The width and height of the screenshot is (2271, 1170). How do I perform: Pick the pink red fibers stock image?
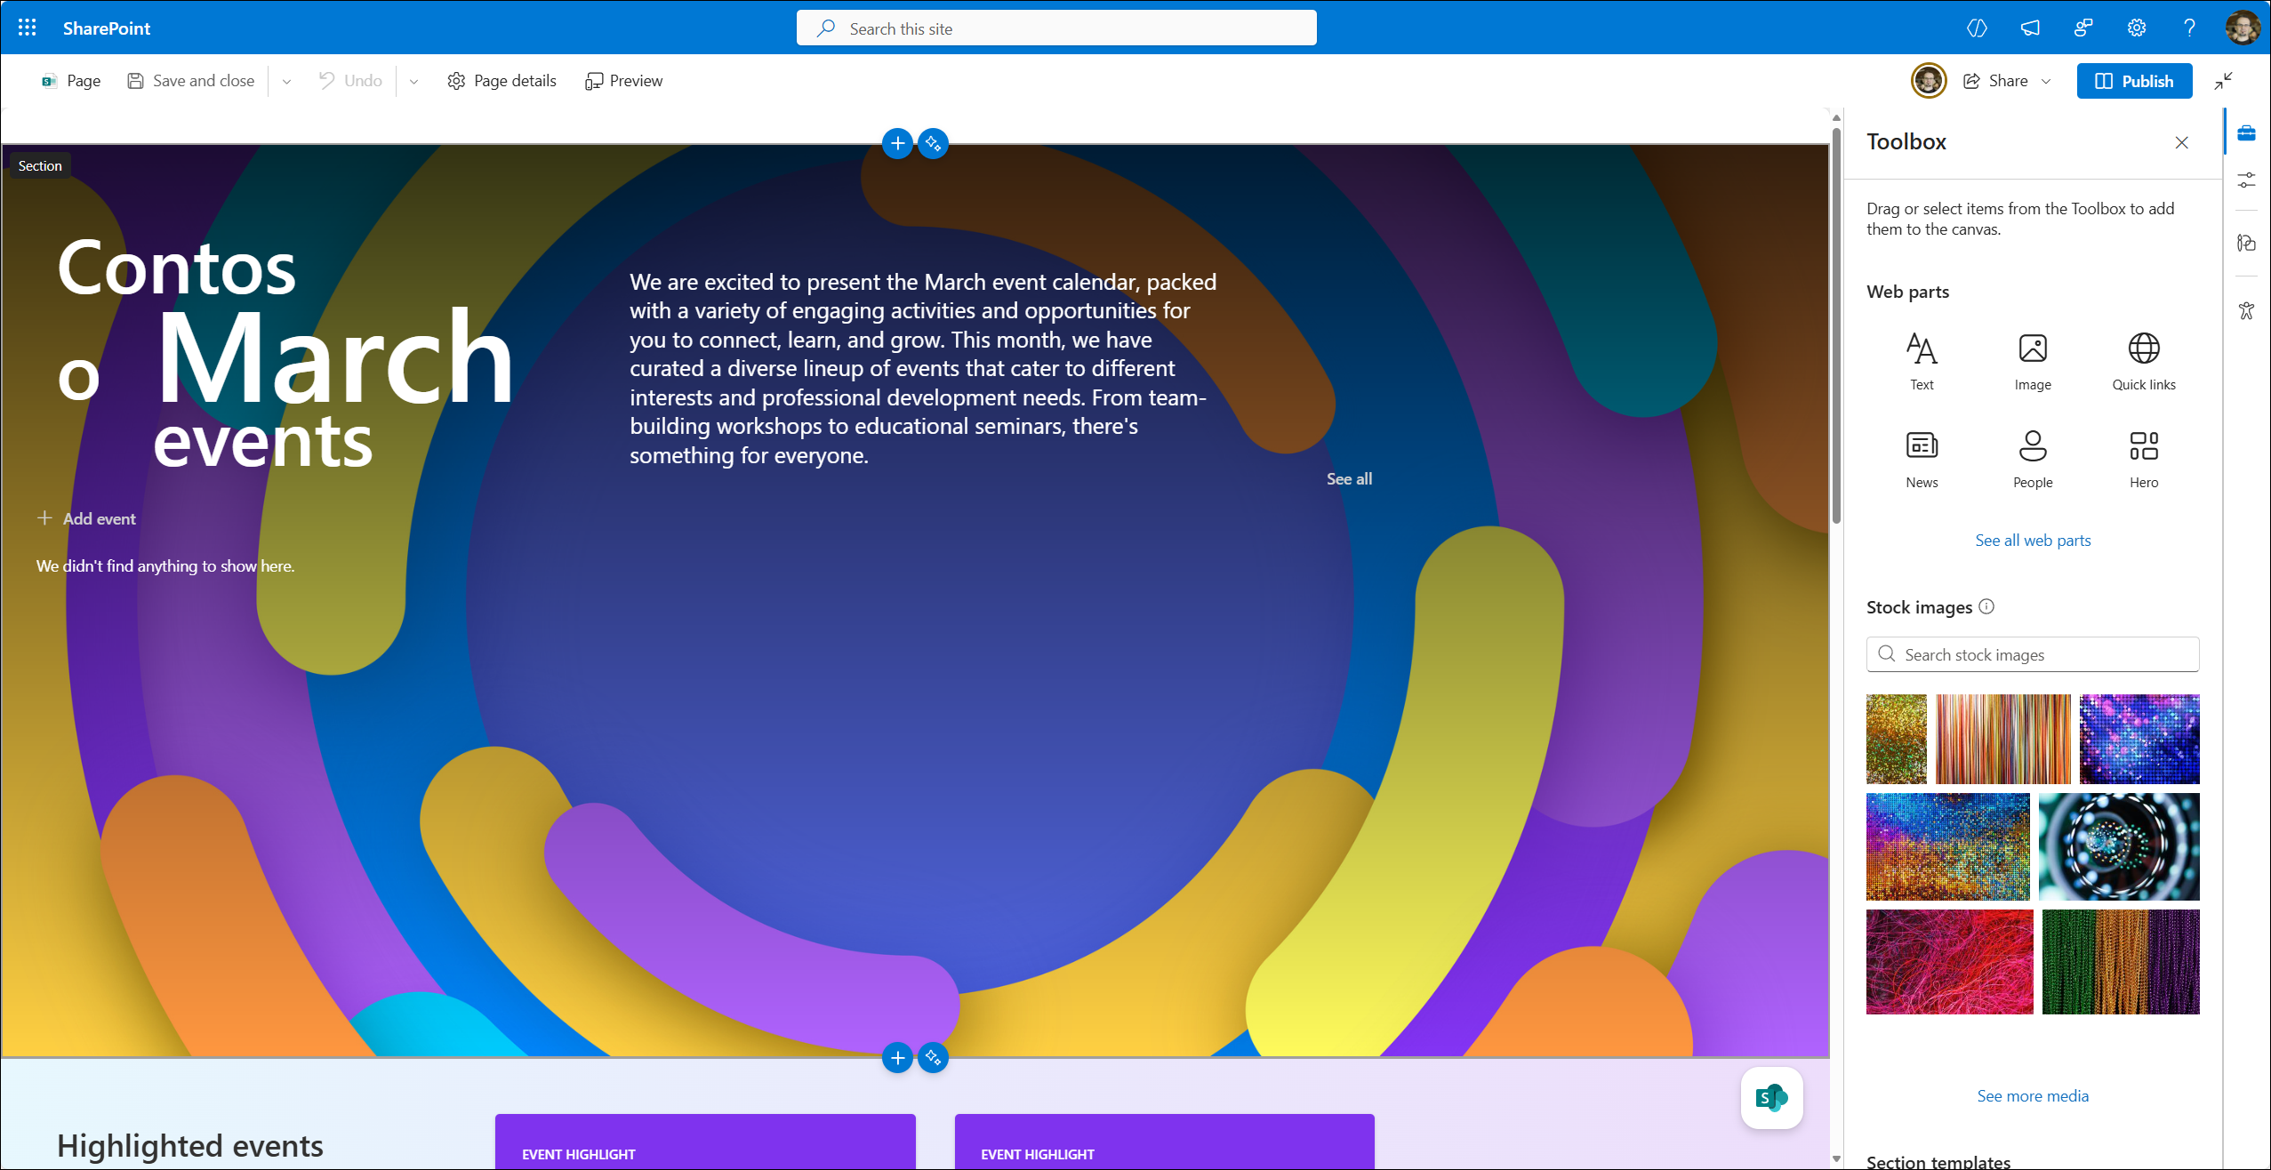(x=1949, y=961)
